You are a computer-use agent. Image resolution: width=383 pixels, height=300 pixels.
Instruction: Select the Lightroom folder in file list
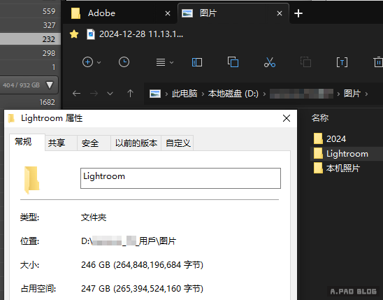tap(347, 154)
